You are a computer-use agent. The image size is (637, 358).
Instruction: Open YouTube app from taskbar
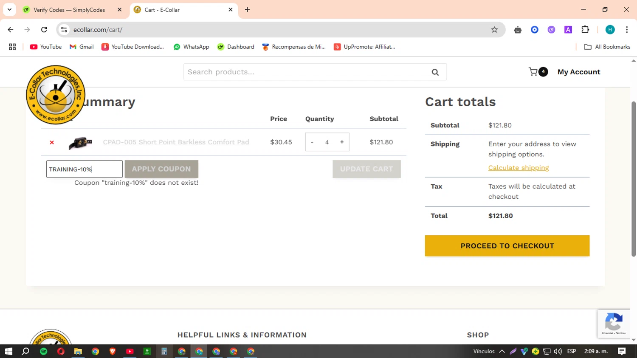click(130, 351)
